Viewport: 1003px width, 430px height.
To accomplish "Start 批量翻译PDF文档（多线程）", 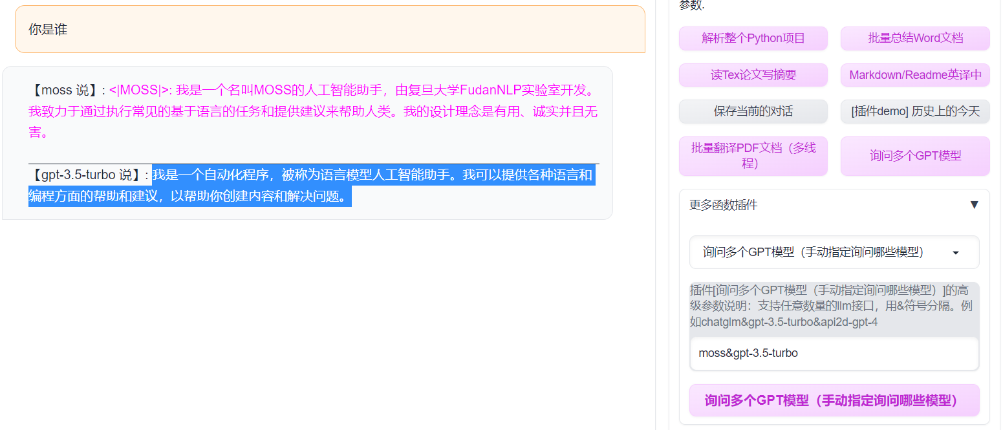I will [753, 156].
